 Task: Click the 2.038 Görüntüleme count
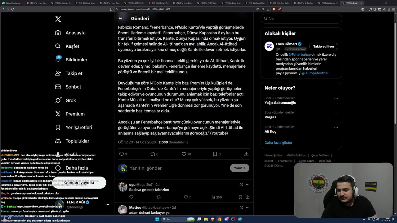[x=173, y=142]
